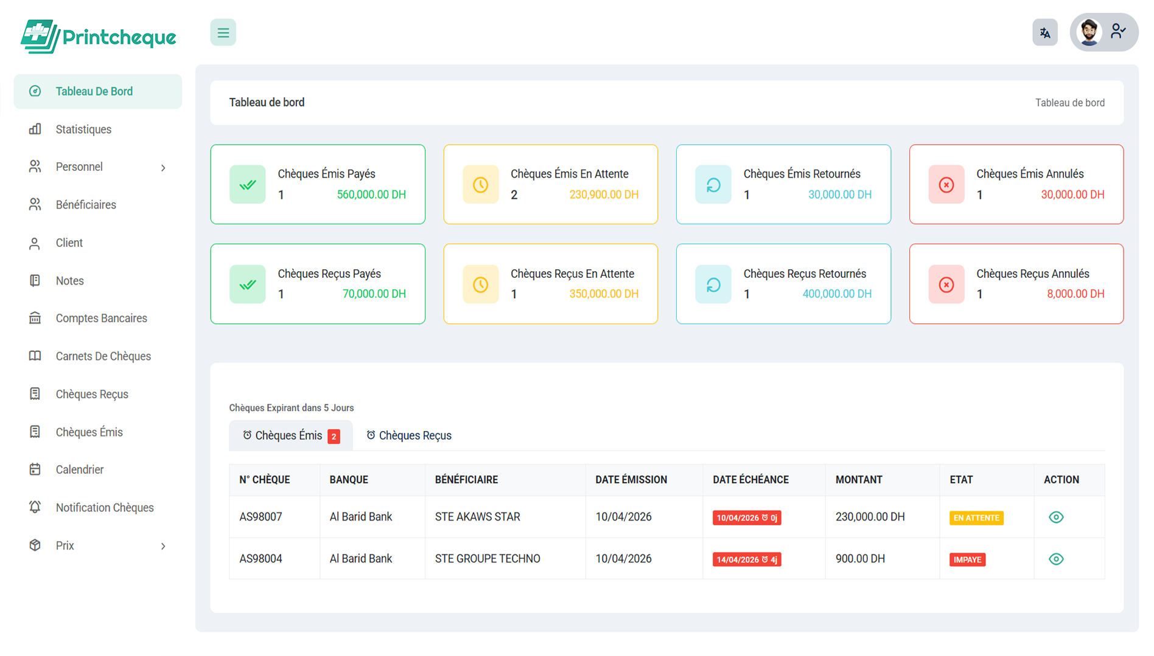The height and width of the screenshot is (656, 1154).
Task: View details of cheque AS98007
Action: (x=1056, y=517)
